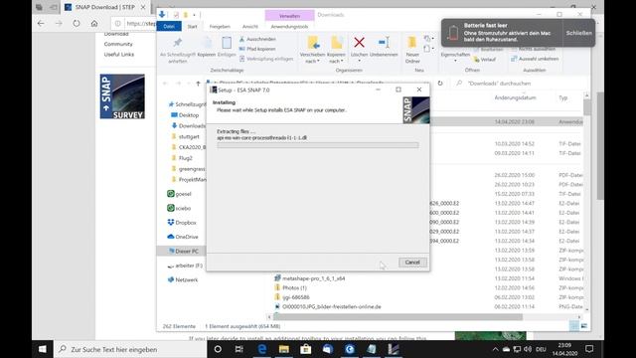Select the Anwendungstools ribbon tab
The width and height of the screenshot is (636, 358).
[289, 27]
